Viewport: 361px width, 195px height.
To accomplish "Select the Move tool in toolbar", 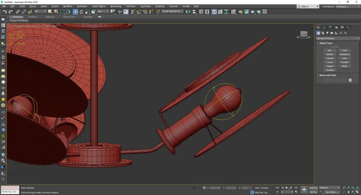I will pos(75,12).
